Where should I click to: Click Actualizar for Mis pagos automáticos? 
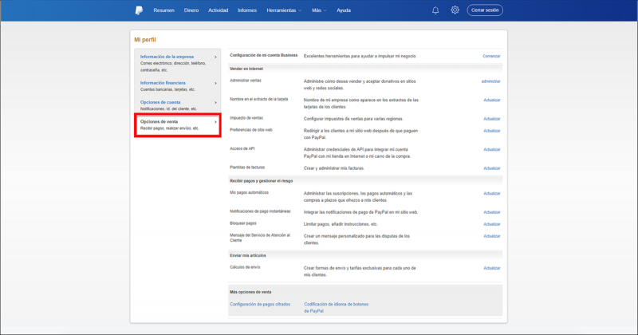click(491, 193)
